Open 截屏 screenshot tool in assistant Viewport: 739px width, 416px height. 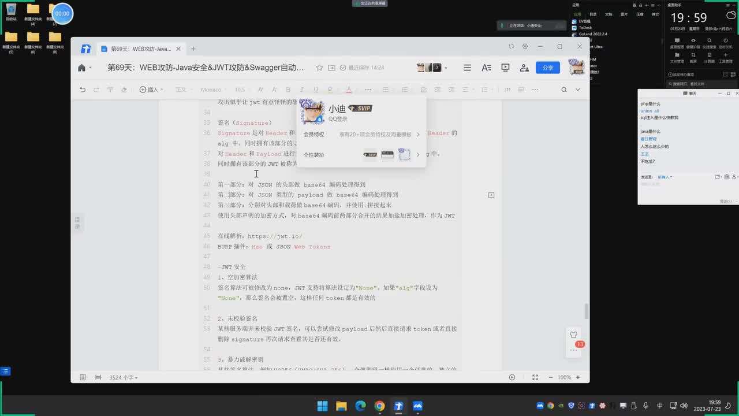(x=693, y=57)
